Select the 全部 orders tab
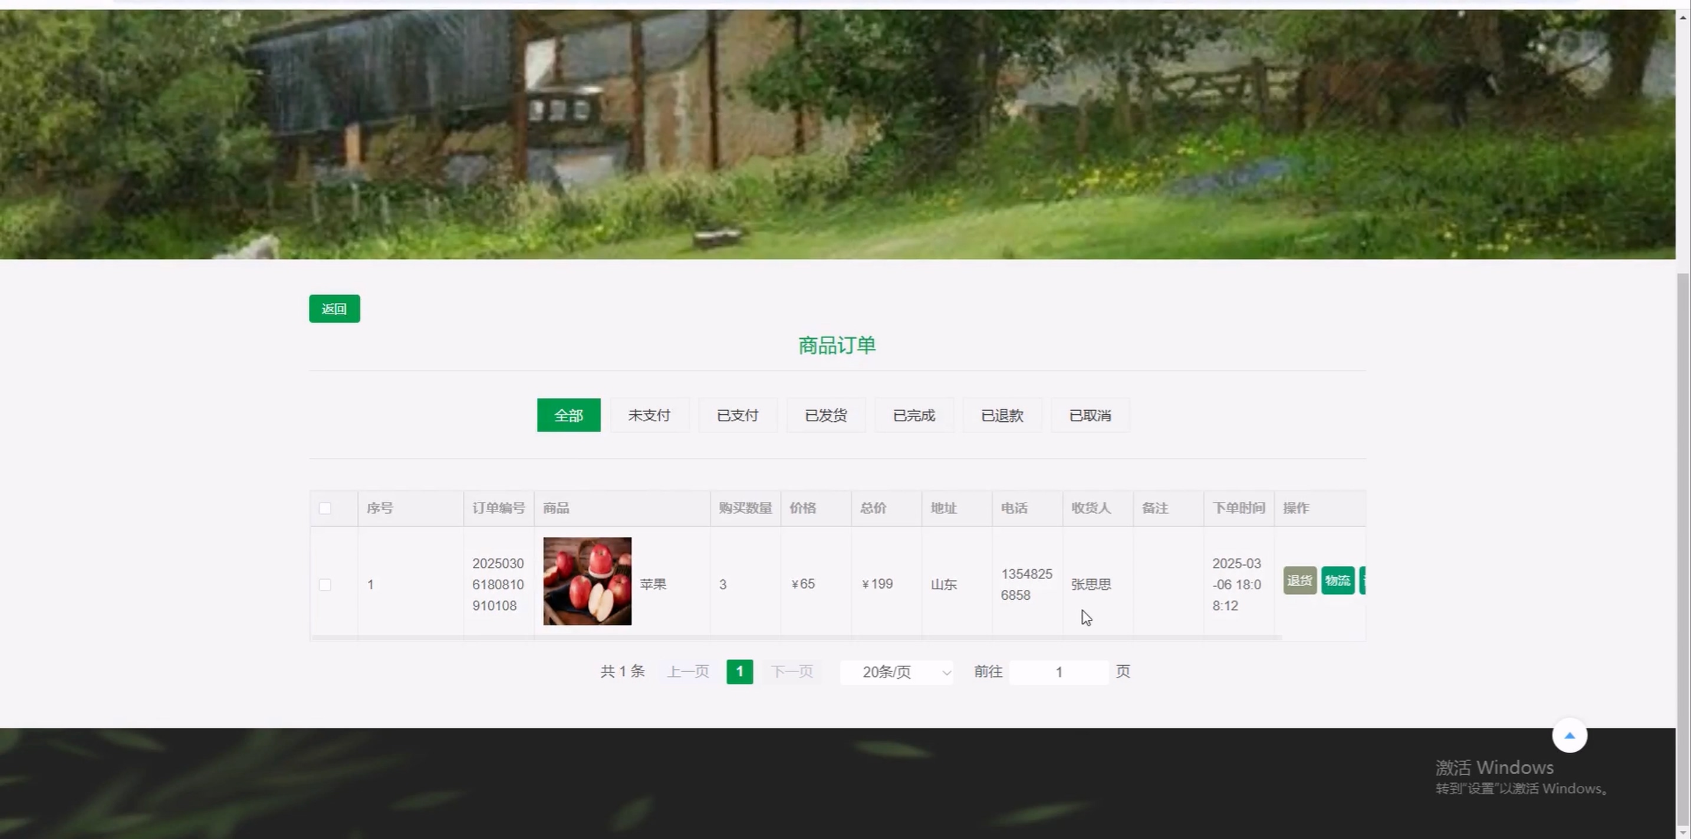 tap(568, 415)
